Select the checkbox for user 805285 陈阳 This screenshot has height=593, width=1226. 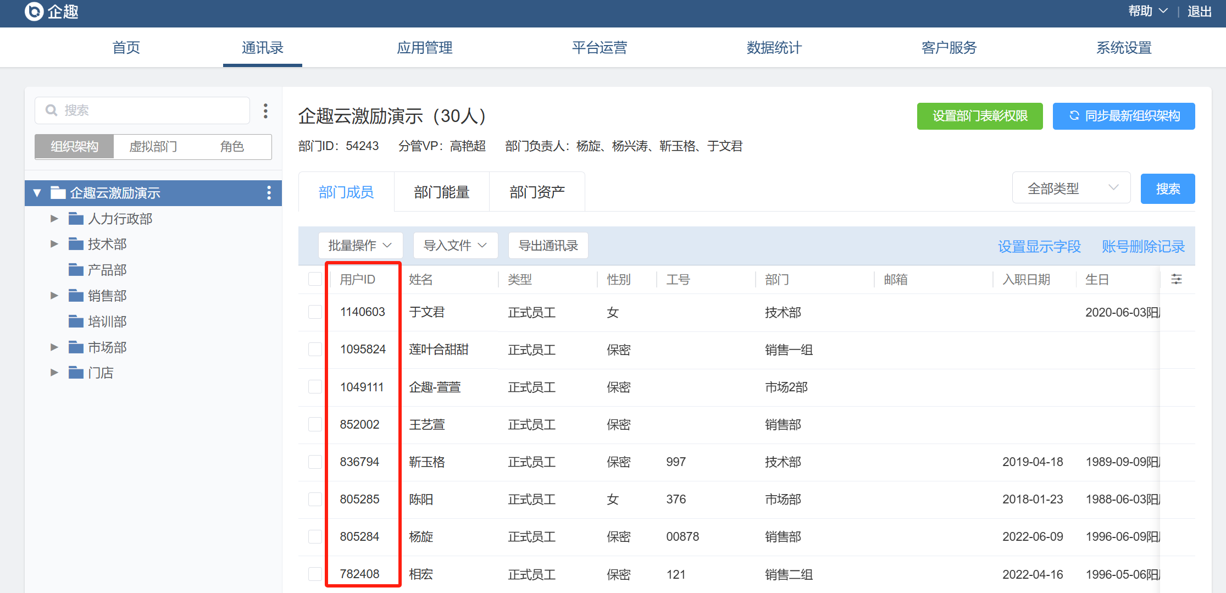coord(315,499)
